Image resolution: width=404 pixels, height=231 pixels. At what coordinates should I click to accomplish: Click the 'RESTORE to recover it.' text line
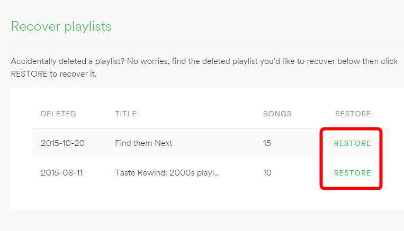coord(53,74)
